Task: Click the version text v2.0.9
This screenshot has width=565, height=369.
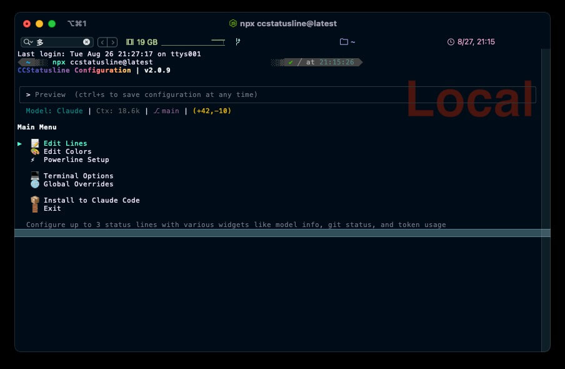Action: [x=157, y=70]
